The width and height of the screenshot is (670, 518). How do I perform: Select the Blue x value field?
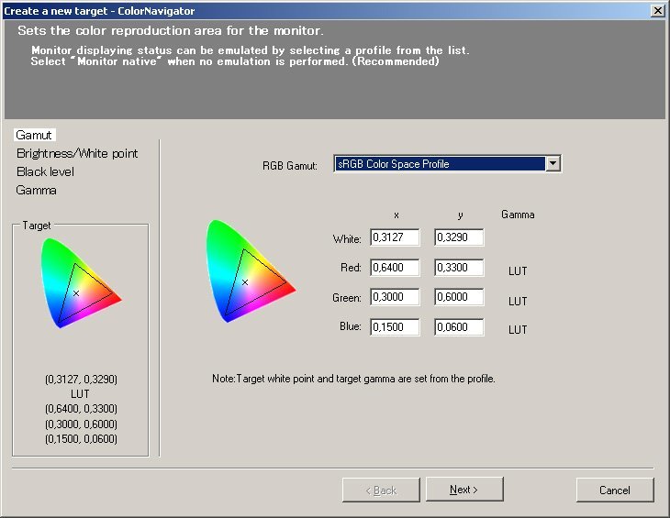click(395, 327)
